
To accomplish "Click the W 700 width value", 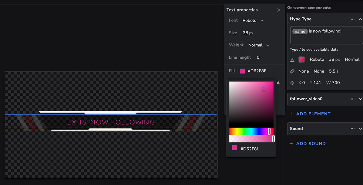I will point(333,83).
